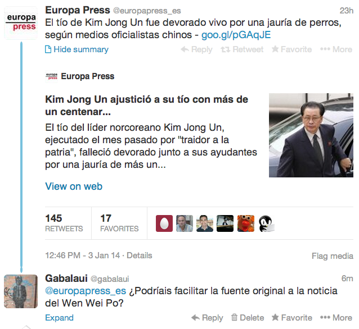The width and height of the screenshot is (359, 329).
Task: Click Flag media
Action: pyautogui.click(x=333, y=256)
